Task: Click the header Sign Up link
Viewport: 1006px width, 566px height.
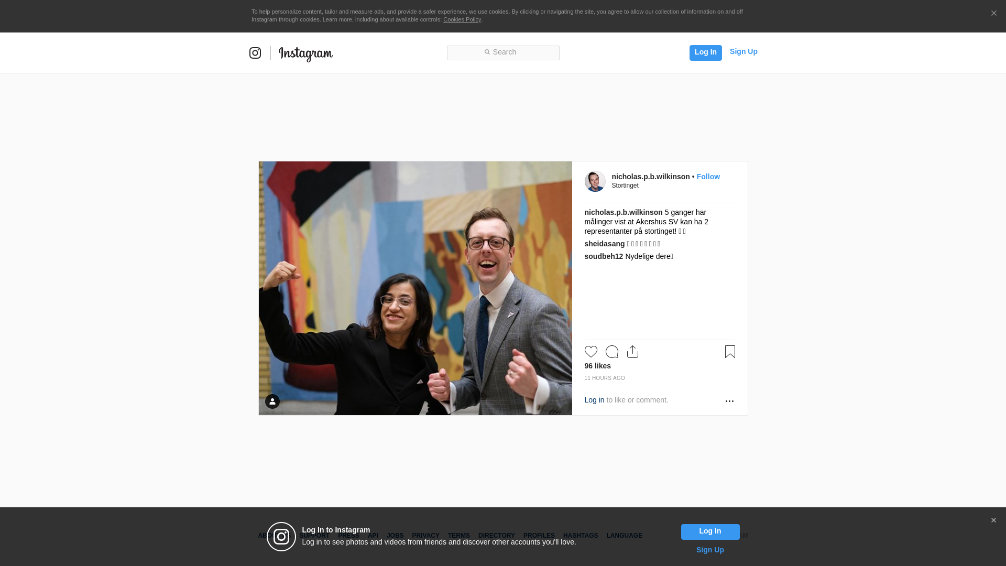Action: [743, 51]
